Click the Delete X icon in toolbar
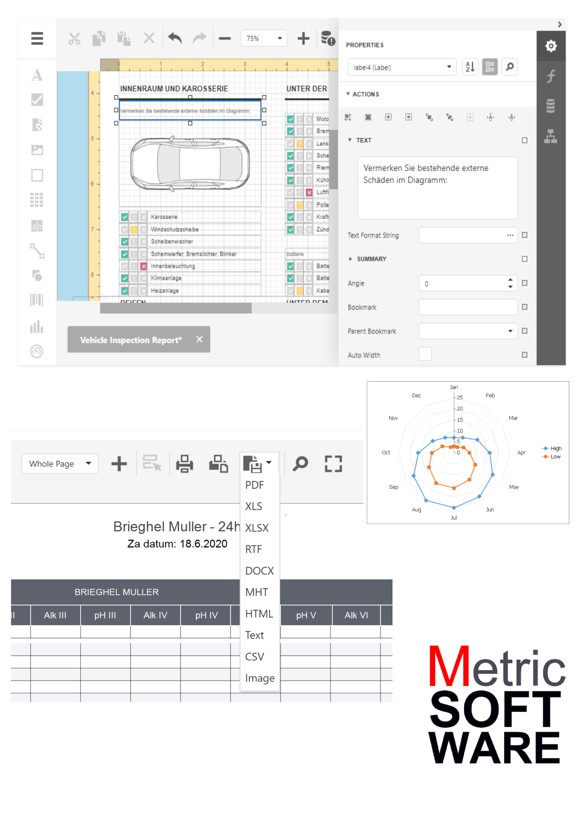The width and height of the screenshot is (587, 820). pyautogui.click(x=149, y=38)
